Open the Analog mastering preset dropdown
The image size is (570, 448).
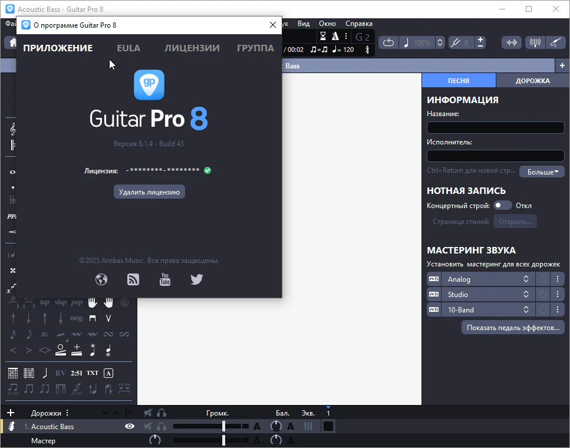(x=487, y=279)
